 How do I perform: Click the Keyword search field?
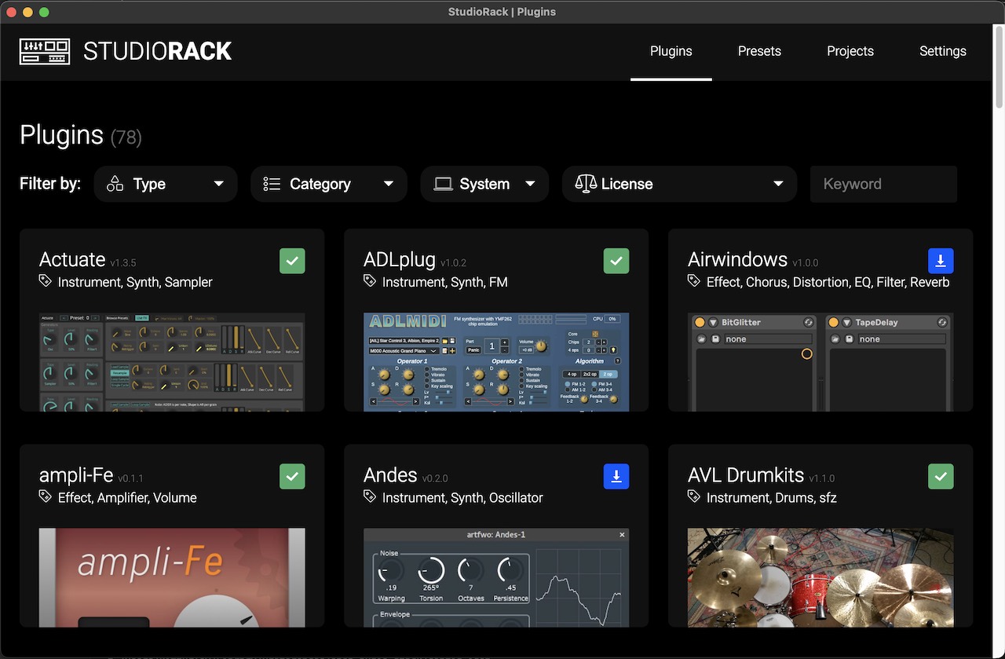883,184
